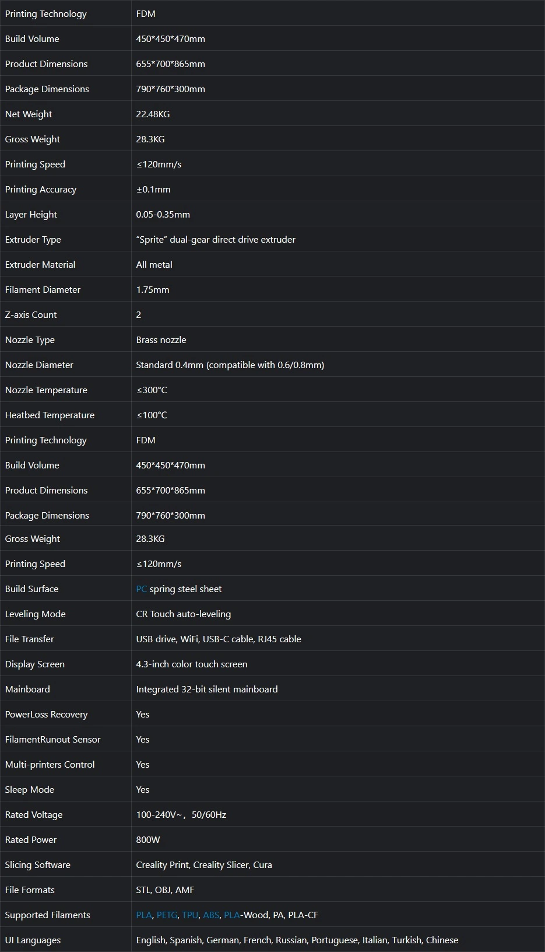The height and width of the screenshot is (952, 545).
Task: Click the Slicing Software label
Action: [x=38, y=864]
